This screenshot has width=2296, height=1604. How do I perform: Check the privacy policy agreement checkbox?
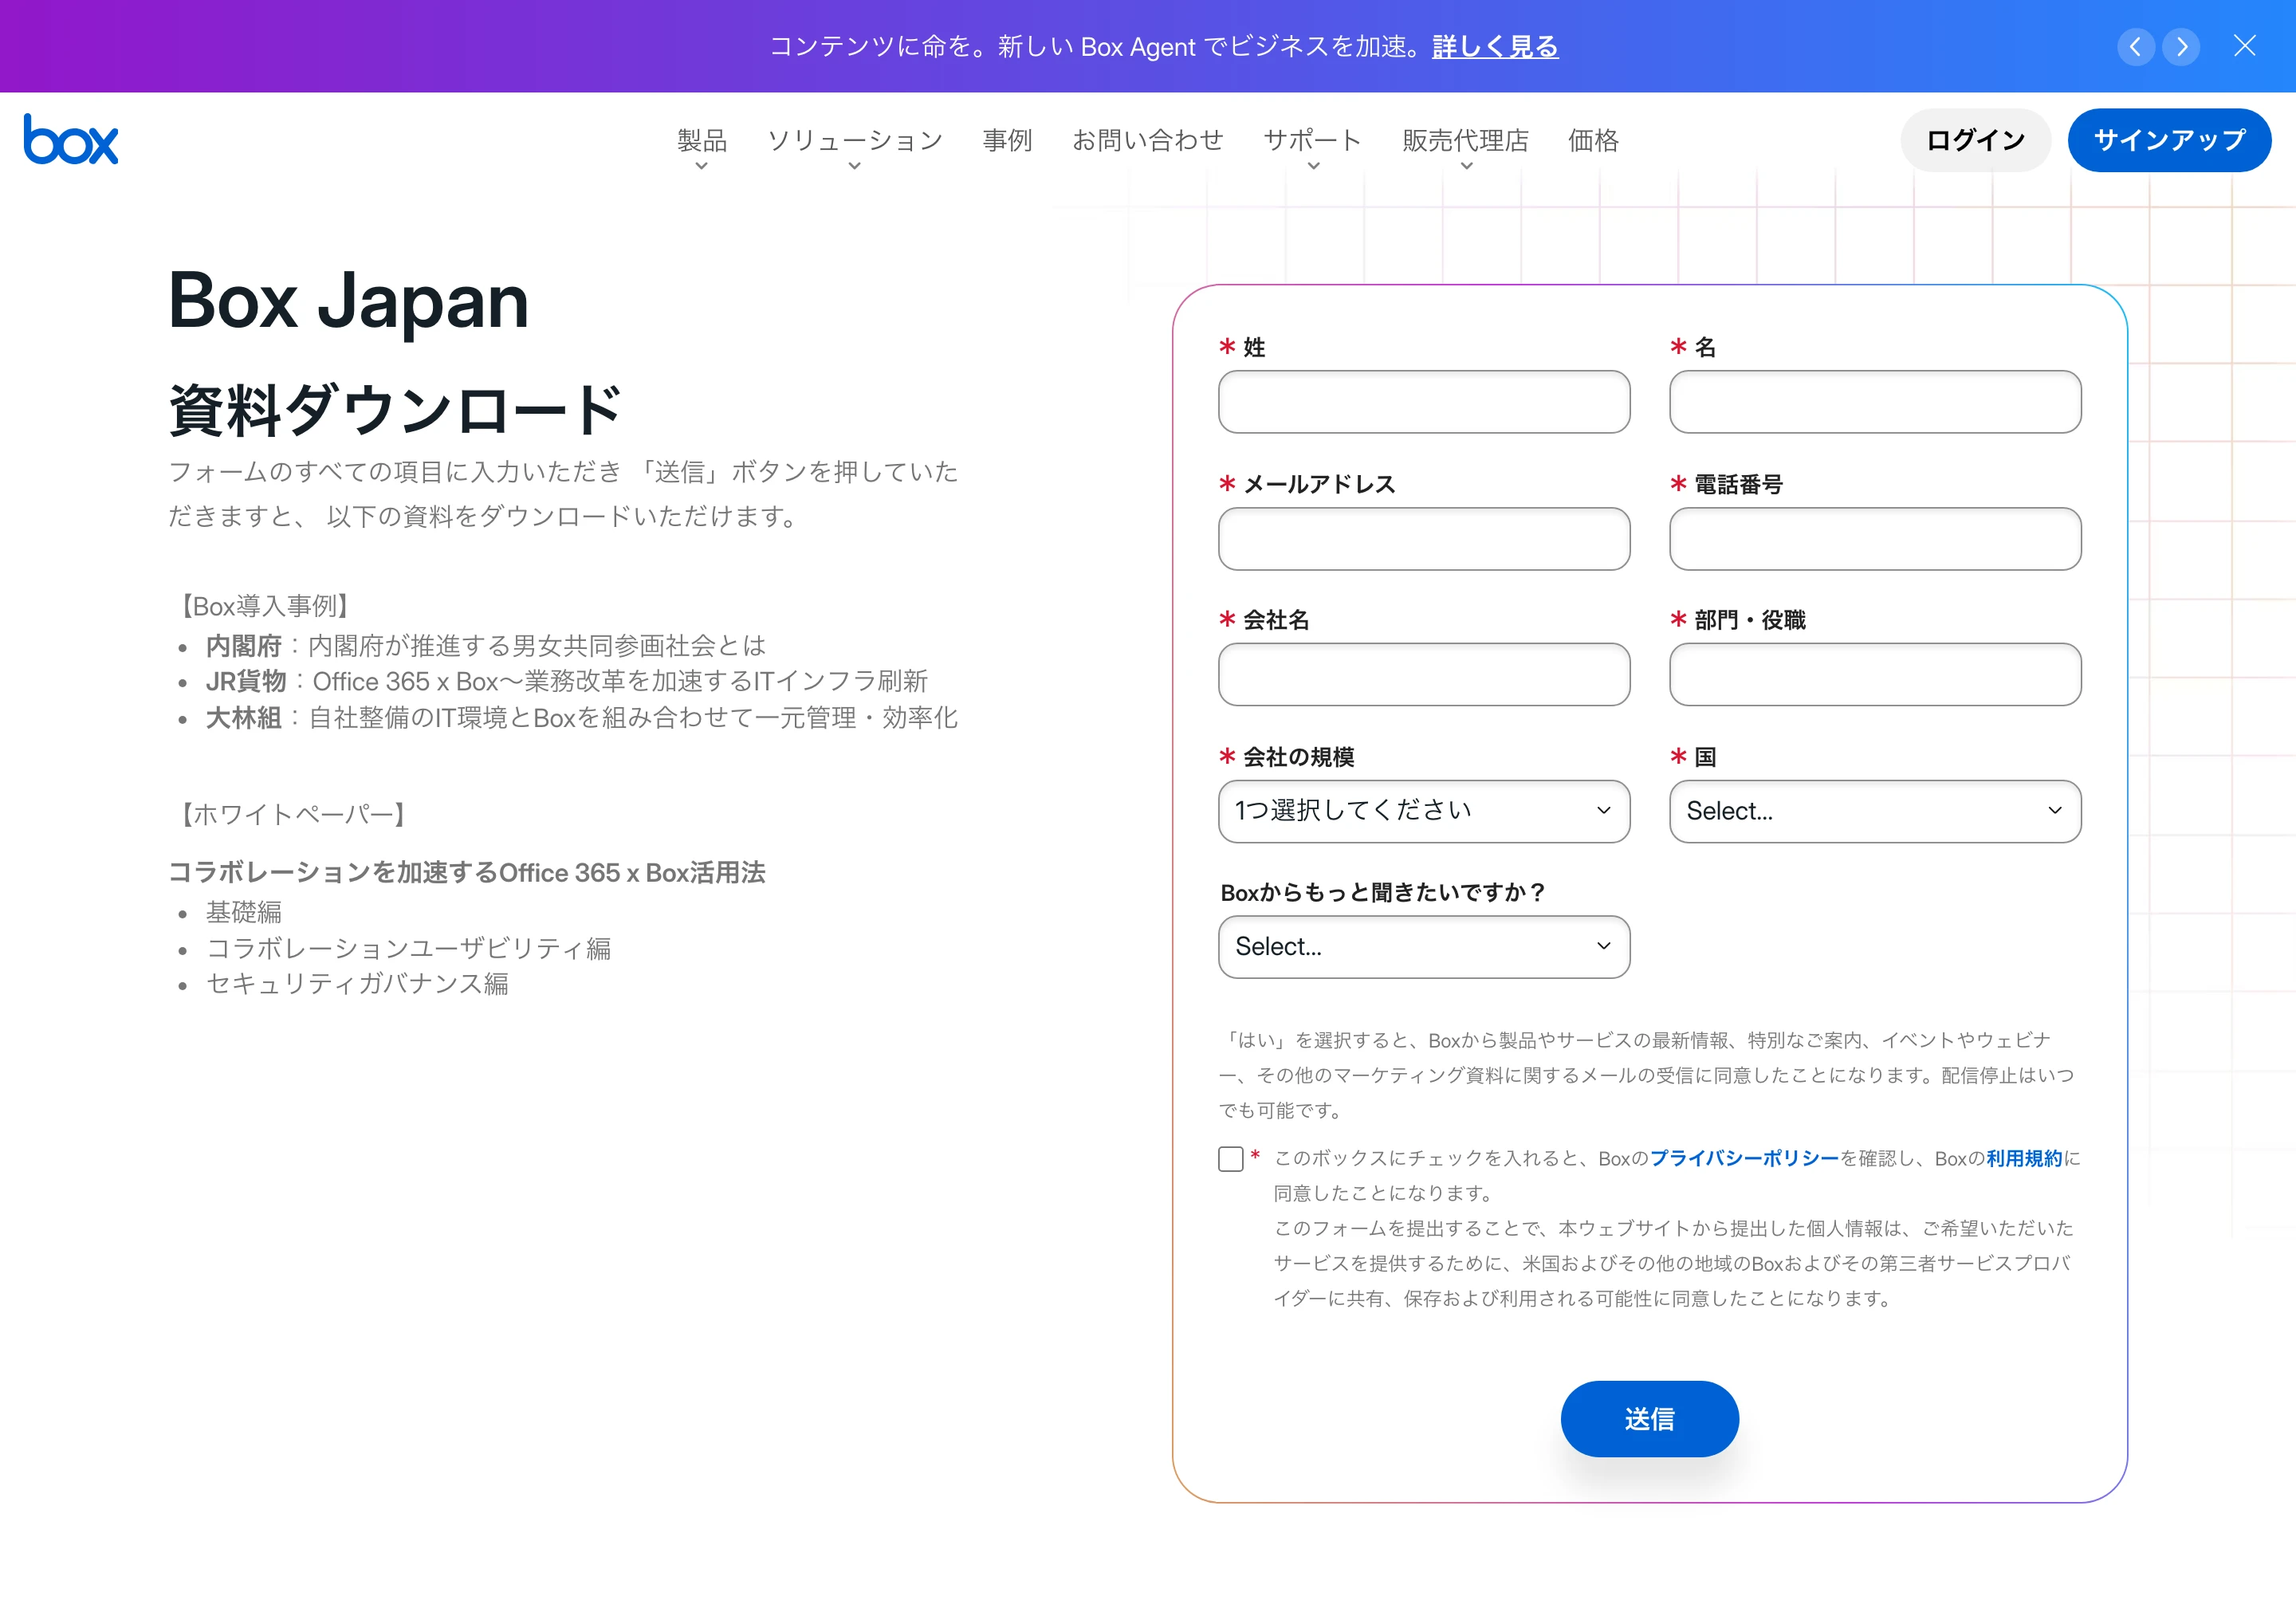(x=1231, y=1159)
